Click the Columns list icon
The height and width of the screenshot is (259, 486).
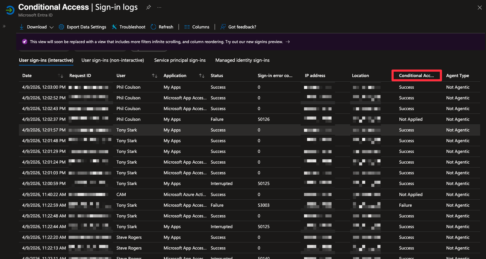pyautogui.click(x=187, y=27)
